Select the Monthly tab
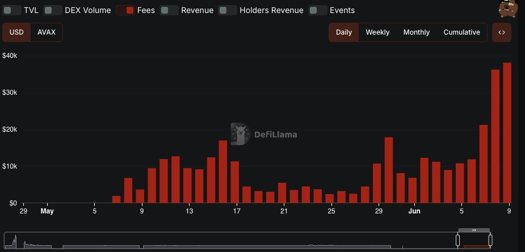The height and width of the screenshot is (252, 525). click(417, 32)
